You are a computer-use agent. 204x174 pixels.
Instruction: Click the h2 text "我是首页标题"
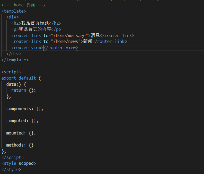pyautogui.click(x=35, y=23)
